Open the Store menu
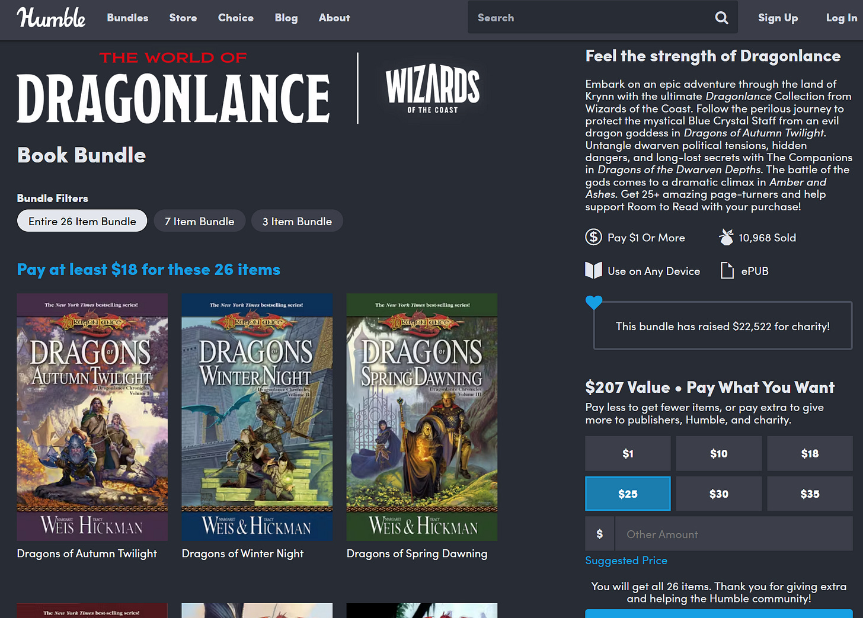863x618 pixels. click(x=183, y=18)
